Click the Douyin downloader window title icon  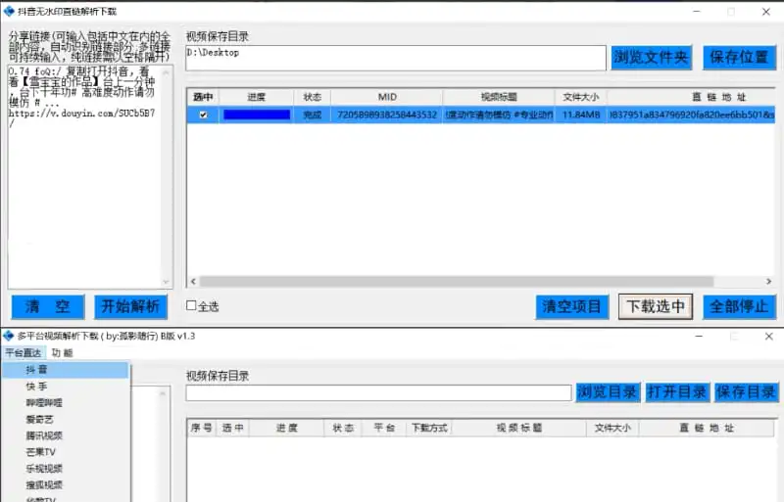(9, 13)
